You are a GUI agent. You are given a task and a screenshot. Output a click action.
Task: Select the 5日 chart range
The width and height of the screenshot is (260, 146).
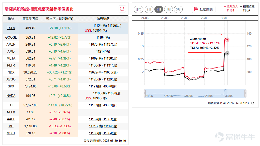pos(159,9)
